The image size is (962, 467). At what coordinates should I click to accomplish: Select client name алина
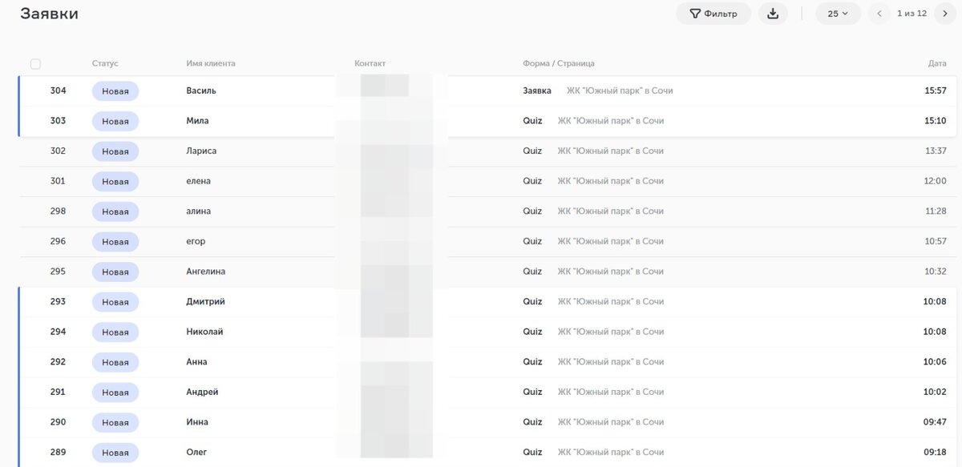click(199, 211)
